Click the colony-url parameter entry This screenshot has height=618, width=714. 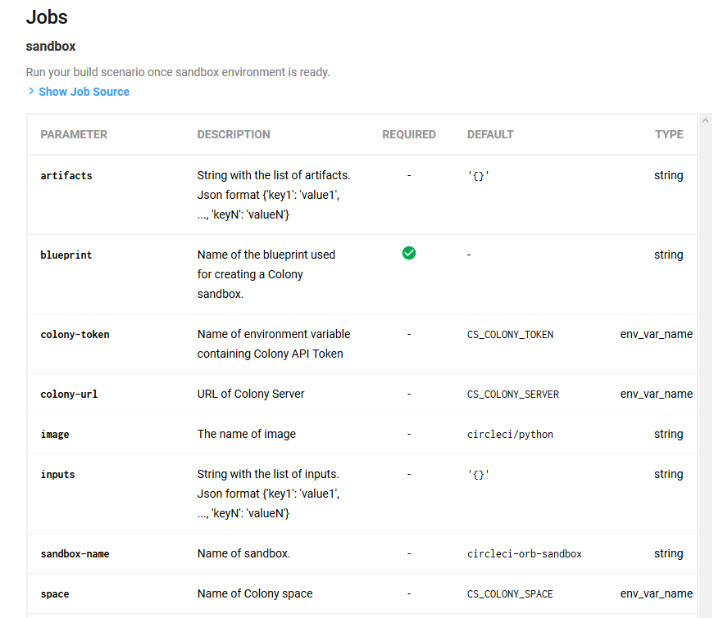pyautogui.click(x=69, y=394)
